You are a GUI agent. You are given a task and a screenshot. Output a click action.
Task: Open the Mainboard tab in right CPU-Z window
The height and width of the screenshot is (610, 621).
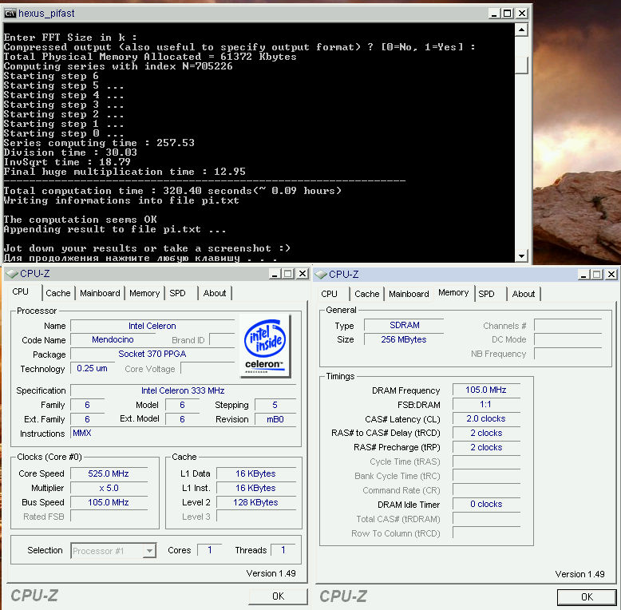(x=409, y=294)
